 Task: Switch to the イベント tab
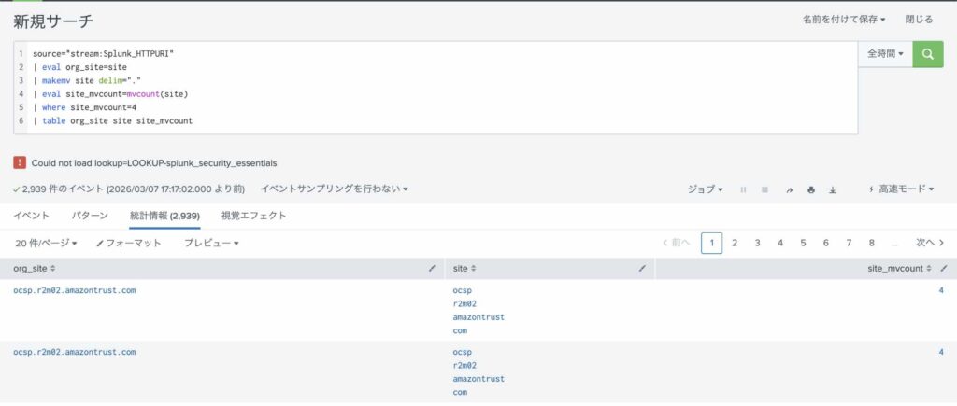(32, 216)
